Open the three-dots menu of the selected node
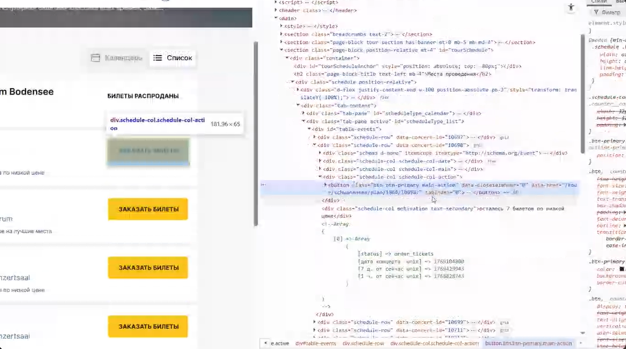 click(x=263, y=185)
